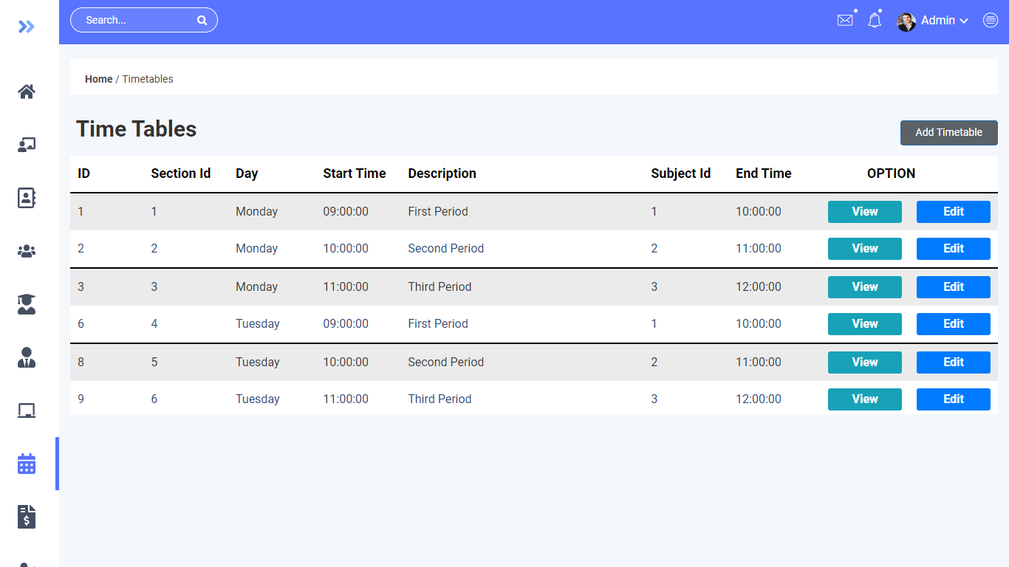This screenshot has width=1009, height=567.
Task: Select Section Id 5 cell
Action: [154, 362]
